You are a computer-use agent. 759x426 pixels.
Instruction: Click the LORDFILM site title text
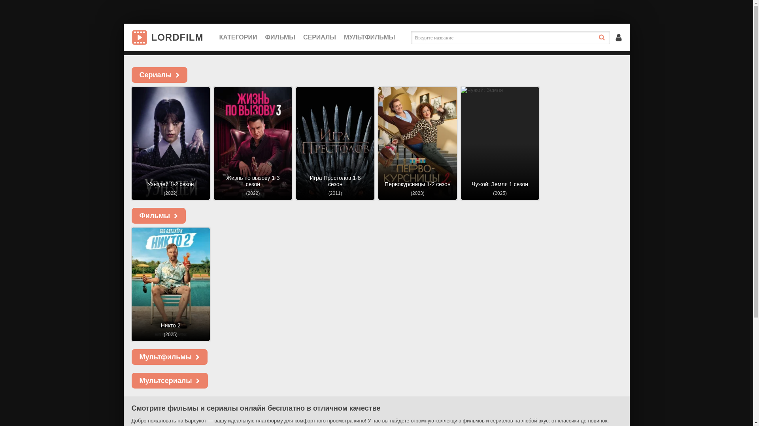tap(177, 37)
